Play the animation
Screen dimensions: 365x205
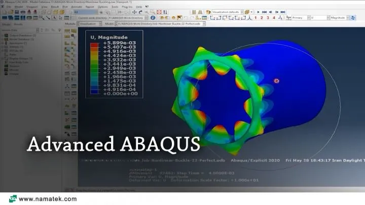258,12
